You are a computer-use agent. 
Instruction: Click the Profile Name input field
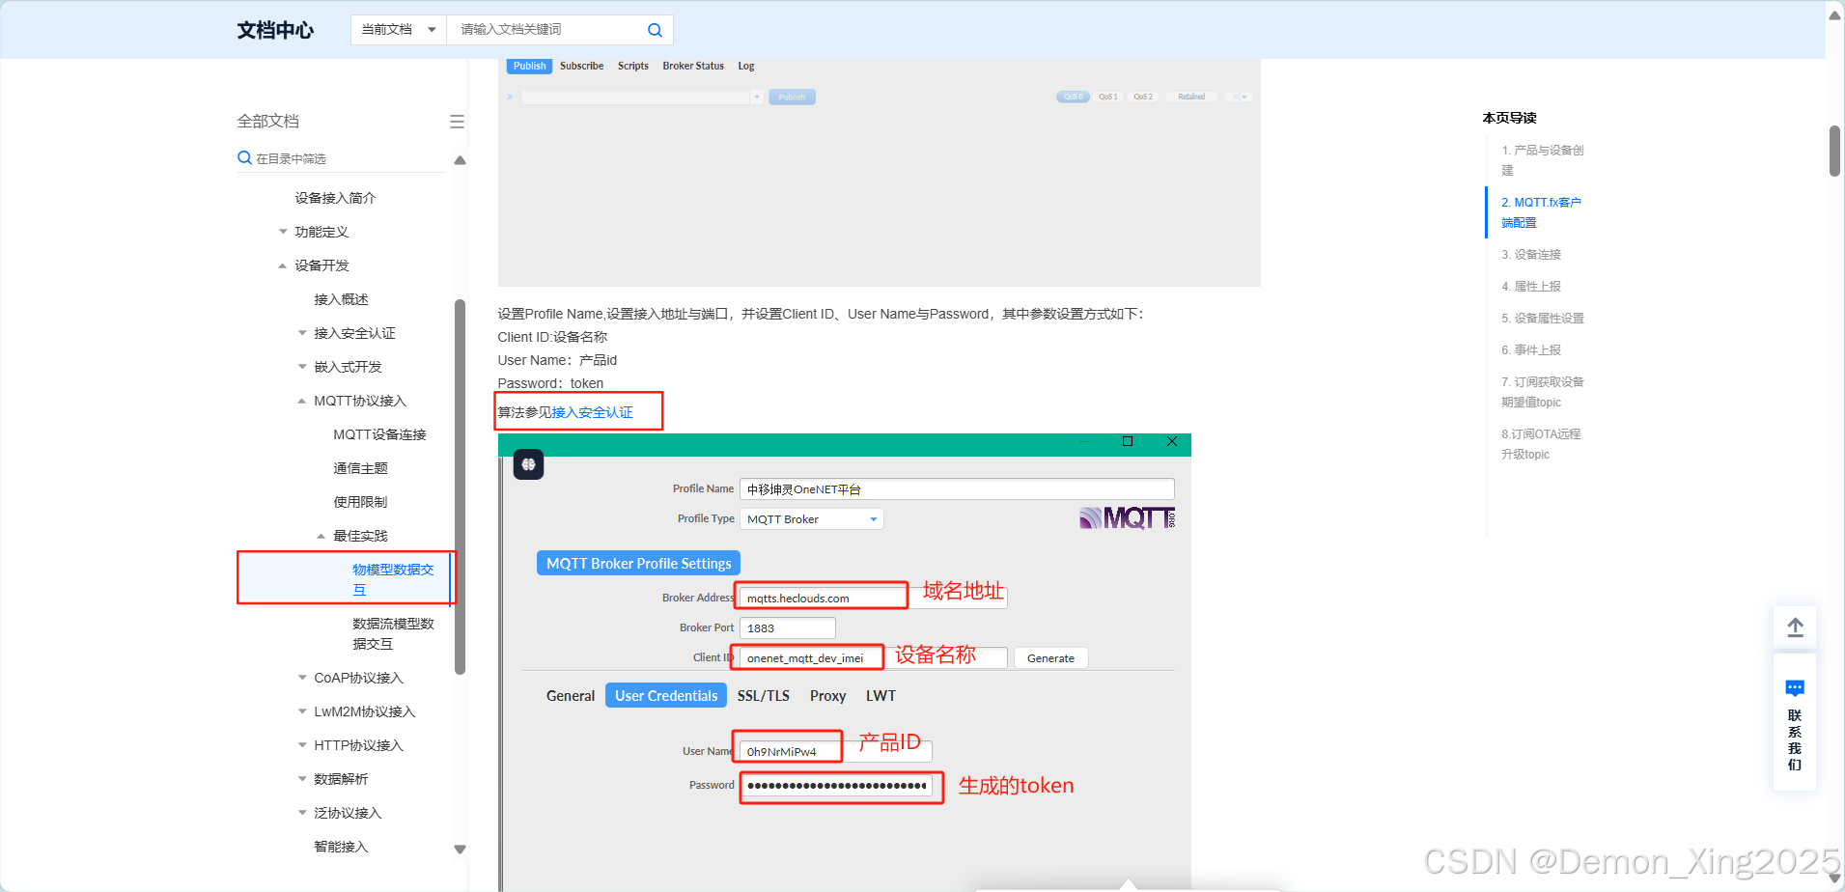point(957,489)
